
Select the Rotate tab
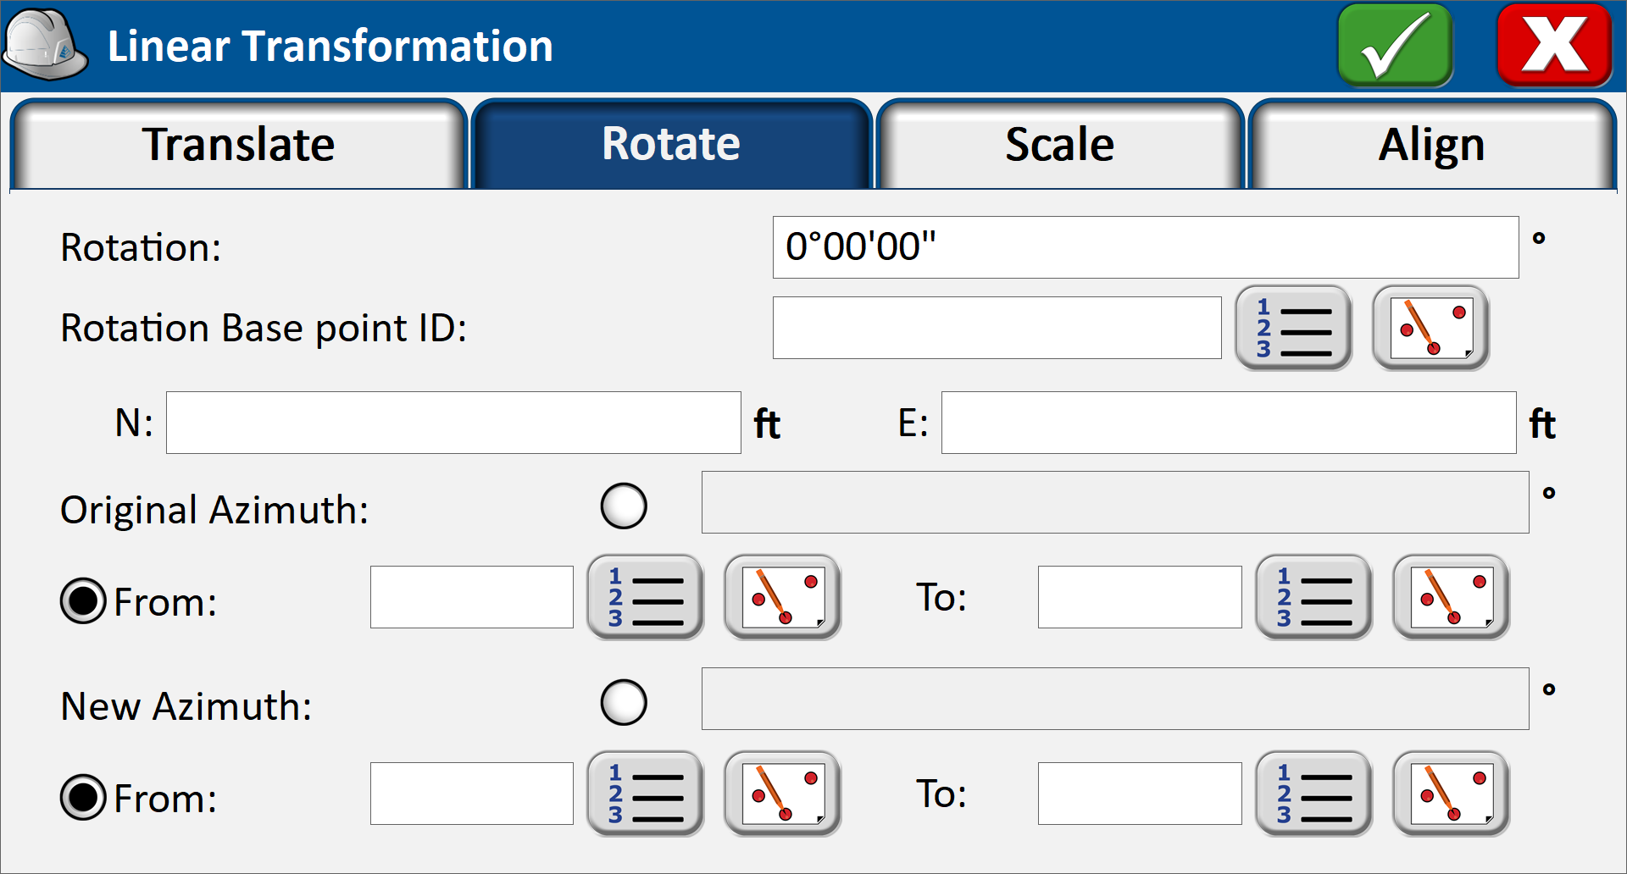click(x=671, y=144)
